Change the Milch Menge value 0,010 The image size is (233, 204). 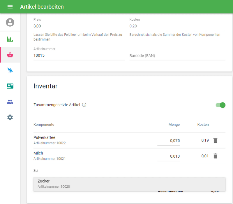(x=169, y=156)
